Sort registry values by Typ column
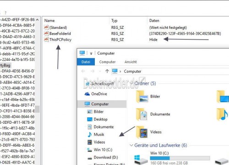 (x=114, y=21)
